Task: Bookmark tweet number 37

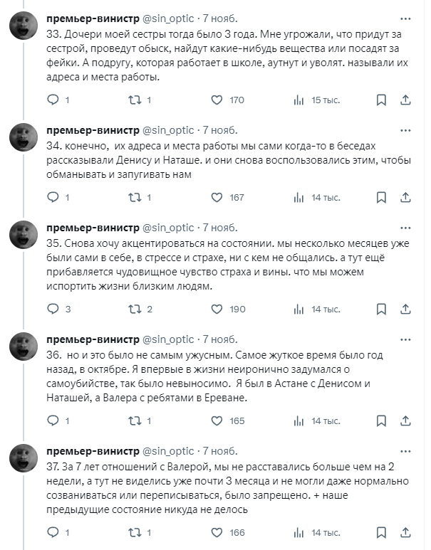Action: (381, 532)
